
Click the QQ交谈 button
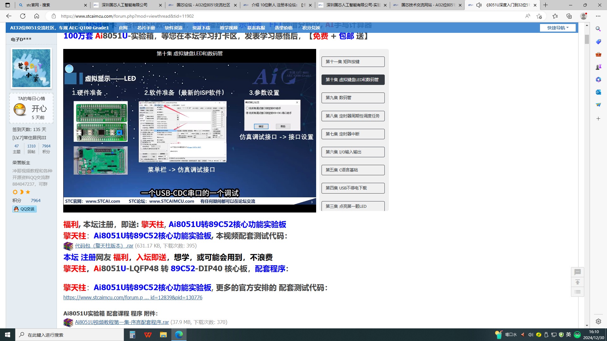click(x=24, y=209)
